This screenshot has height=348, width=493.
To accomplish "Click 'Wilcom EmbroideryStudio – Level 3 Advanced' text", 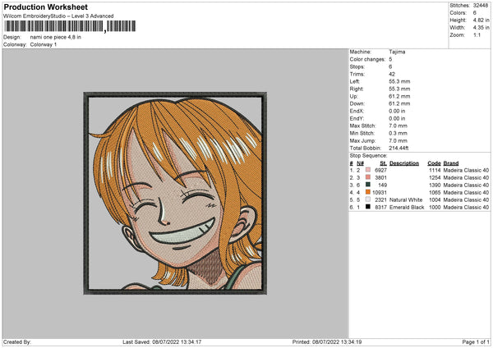I will pos(58,16).
